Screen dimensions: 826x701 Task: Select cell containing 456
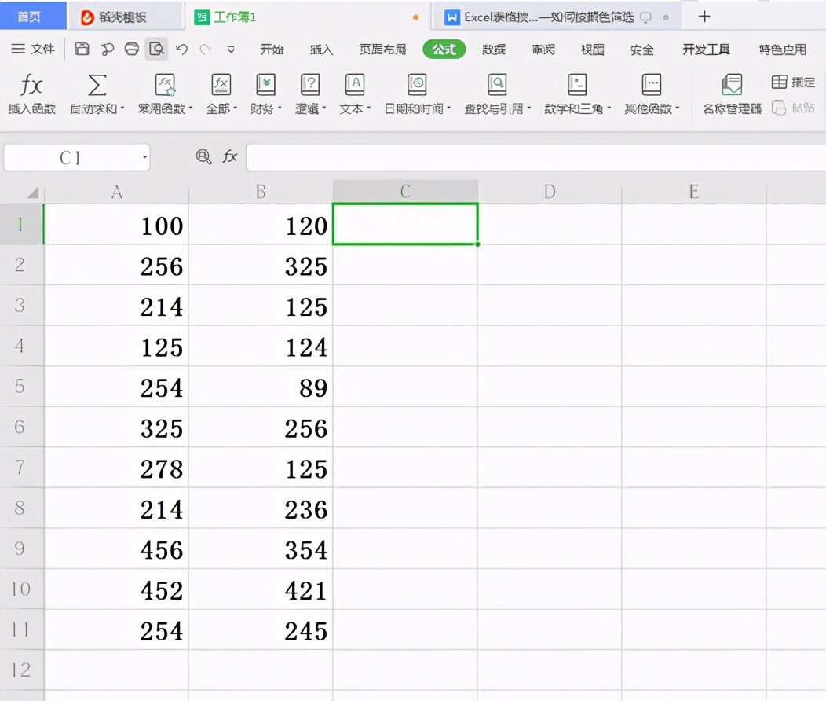[x=116, y=549]
